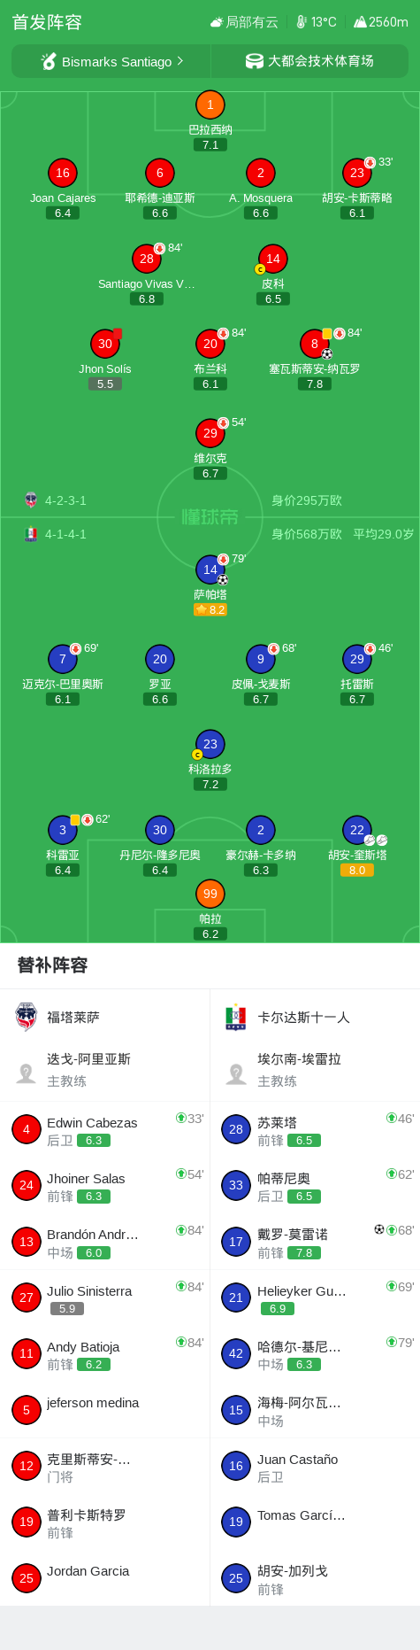Open substitute 苏莱塔 number 28 entry
Viewport: 420px width, 1650px height.
(x=315, y=1130)
